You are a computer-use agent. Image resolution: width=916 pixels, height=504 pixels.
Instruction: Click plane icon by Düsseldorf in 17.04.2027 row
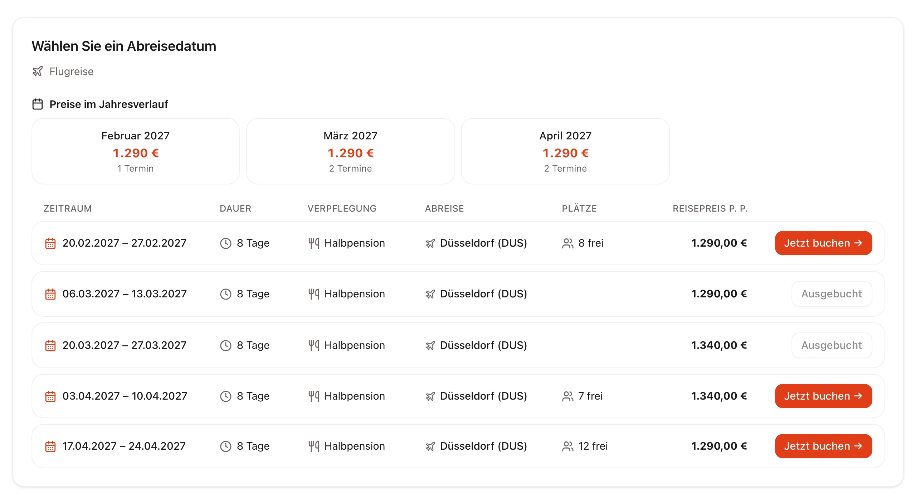(430, 446)
